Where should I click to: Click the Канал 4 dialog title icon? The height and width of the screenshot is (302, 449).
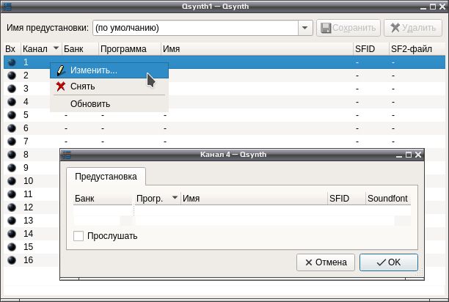[67, 155]
